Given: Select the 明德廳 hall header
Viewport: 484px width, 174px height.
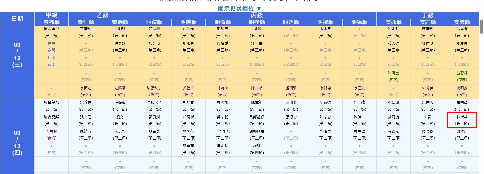Looking at the screenshot, I should [x=359, y=22].
